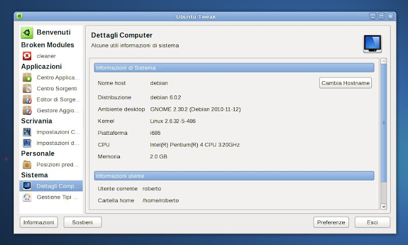408x245 pixels.
Task: Click the CPU label
Action: 104,145
